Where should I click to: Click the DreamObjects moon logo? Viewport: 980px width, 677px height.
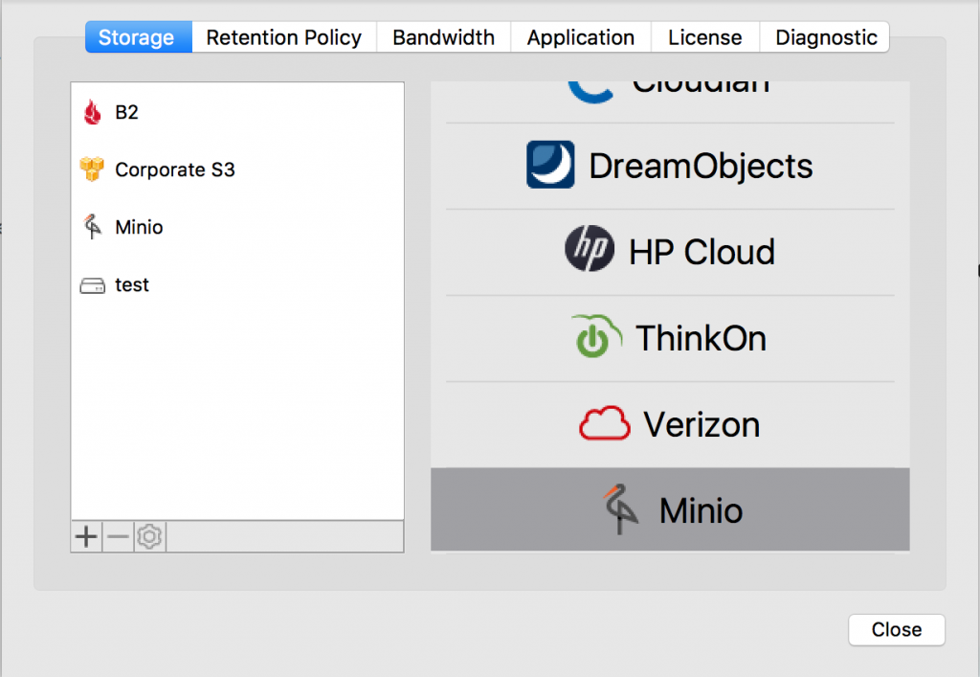click(x=550, y=165)
